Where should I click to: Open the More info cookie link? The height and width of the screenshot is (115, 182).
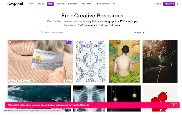point(85,105)
